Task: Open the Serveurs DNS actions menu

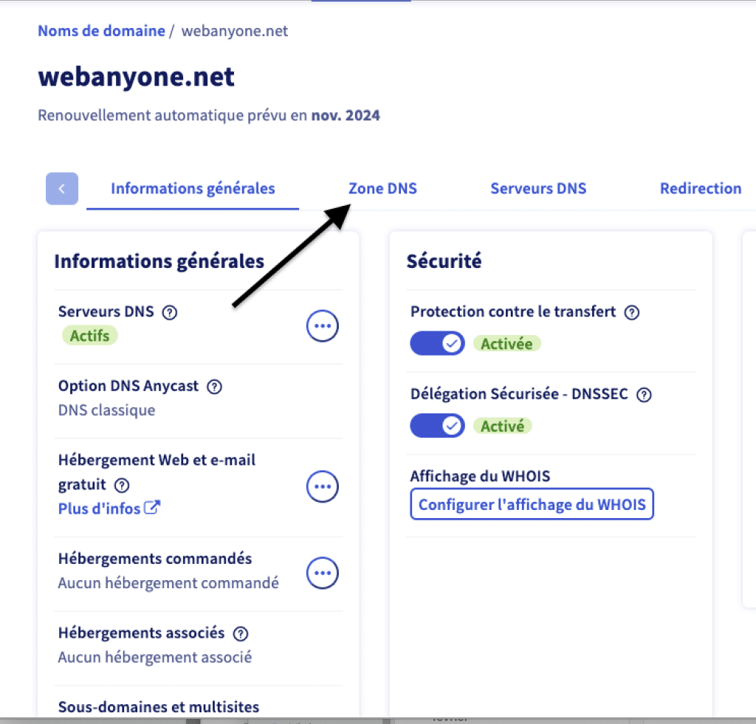Action: point(322,325)
